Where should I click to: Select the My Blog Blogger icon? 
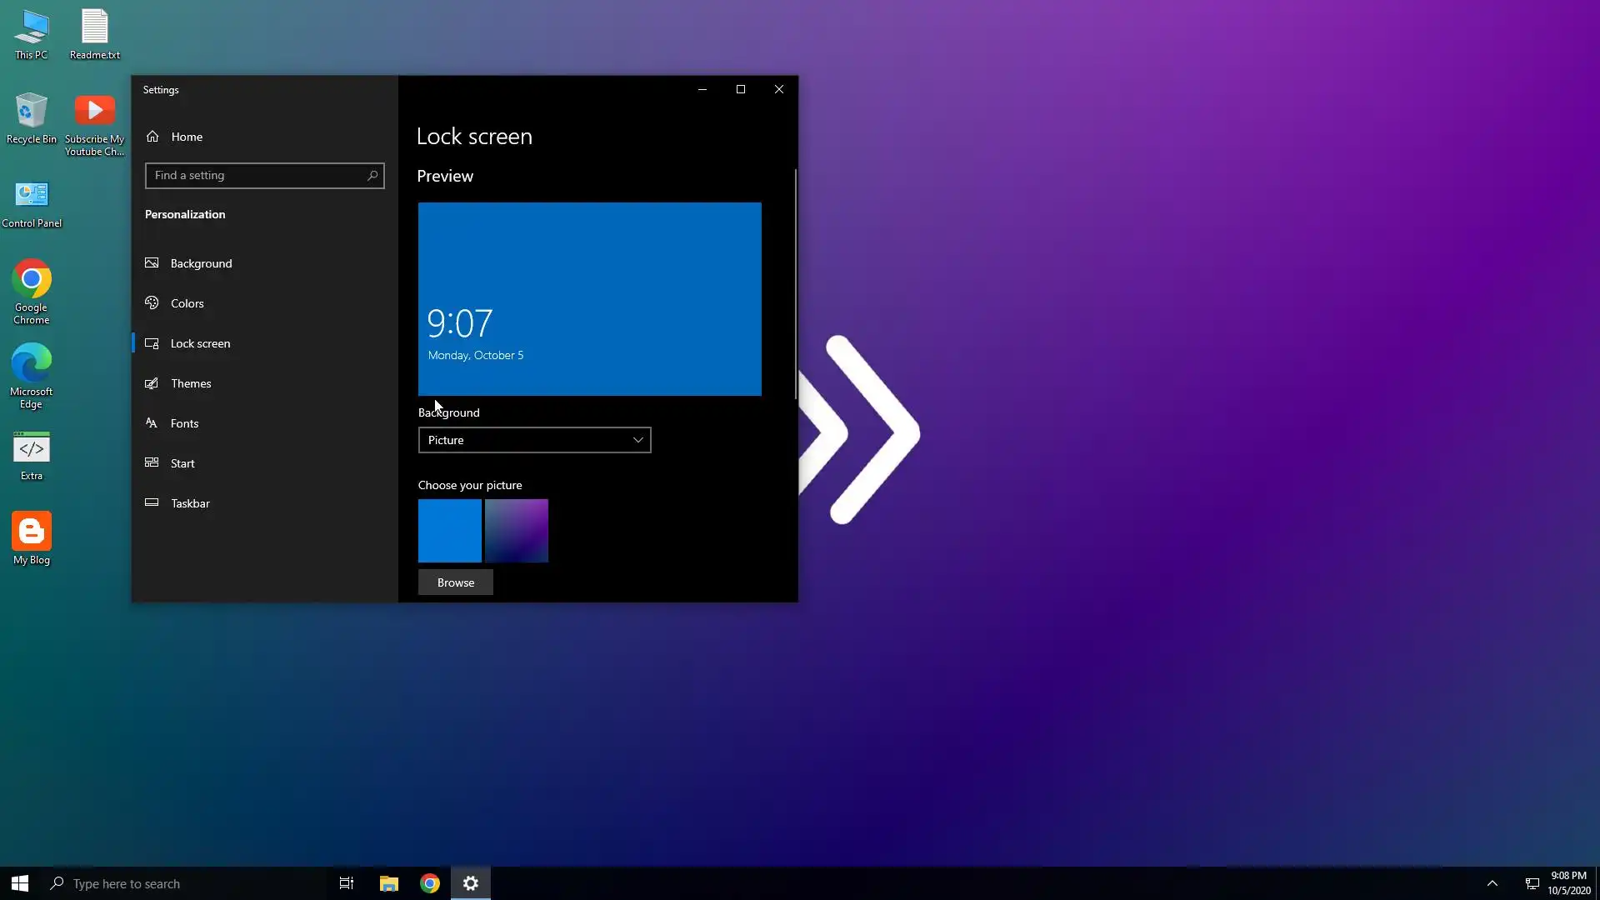tap(32, 532)
